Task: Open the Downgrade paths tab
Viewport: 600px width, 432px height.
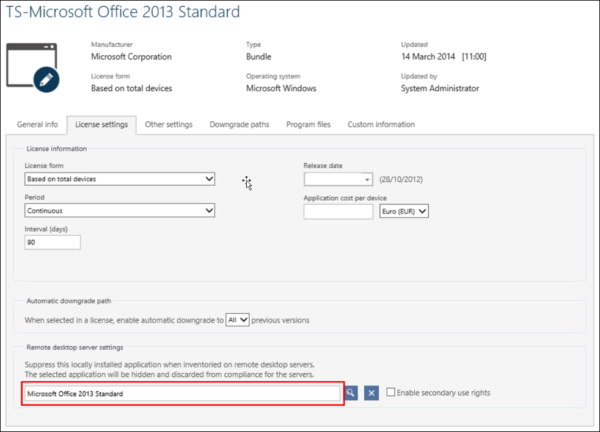Action: point(239,124)
